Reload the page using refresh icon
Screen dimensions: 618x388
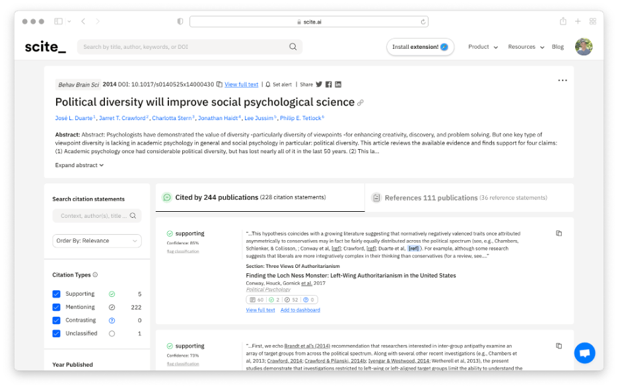click(423, 22)
